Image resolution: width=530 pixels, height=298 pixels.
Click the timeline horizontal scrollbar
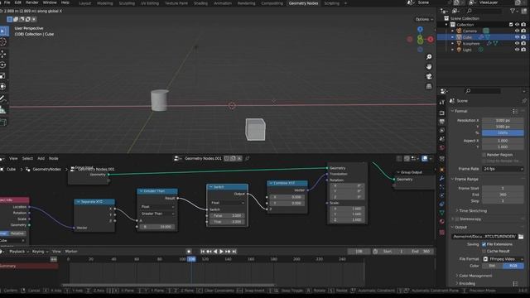point(168,285)
